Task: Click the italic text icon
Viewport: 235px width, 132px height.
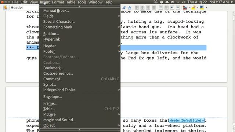Action: point(124,7)
